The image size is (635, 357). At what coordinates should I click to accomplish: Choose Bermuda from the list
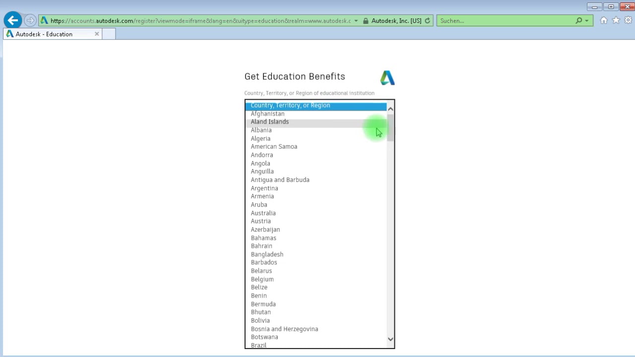click(x=316, y=304)
